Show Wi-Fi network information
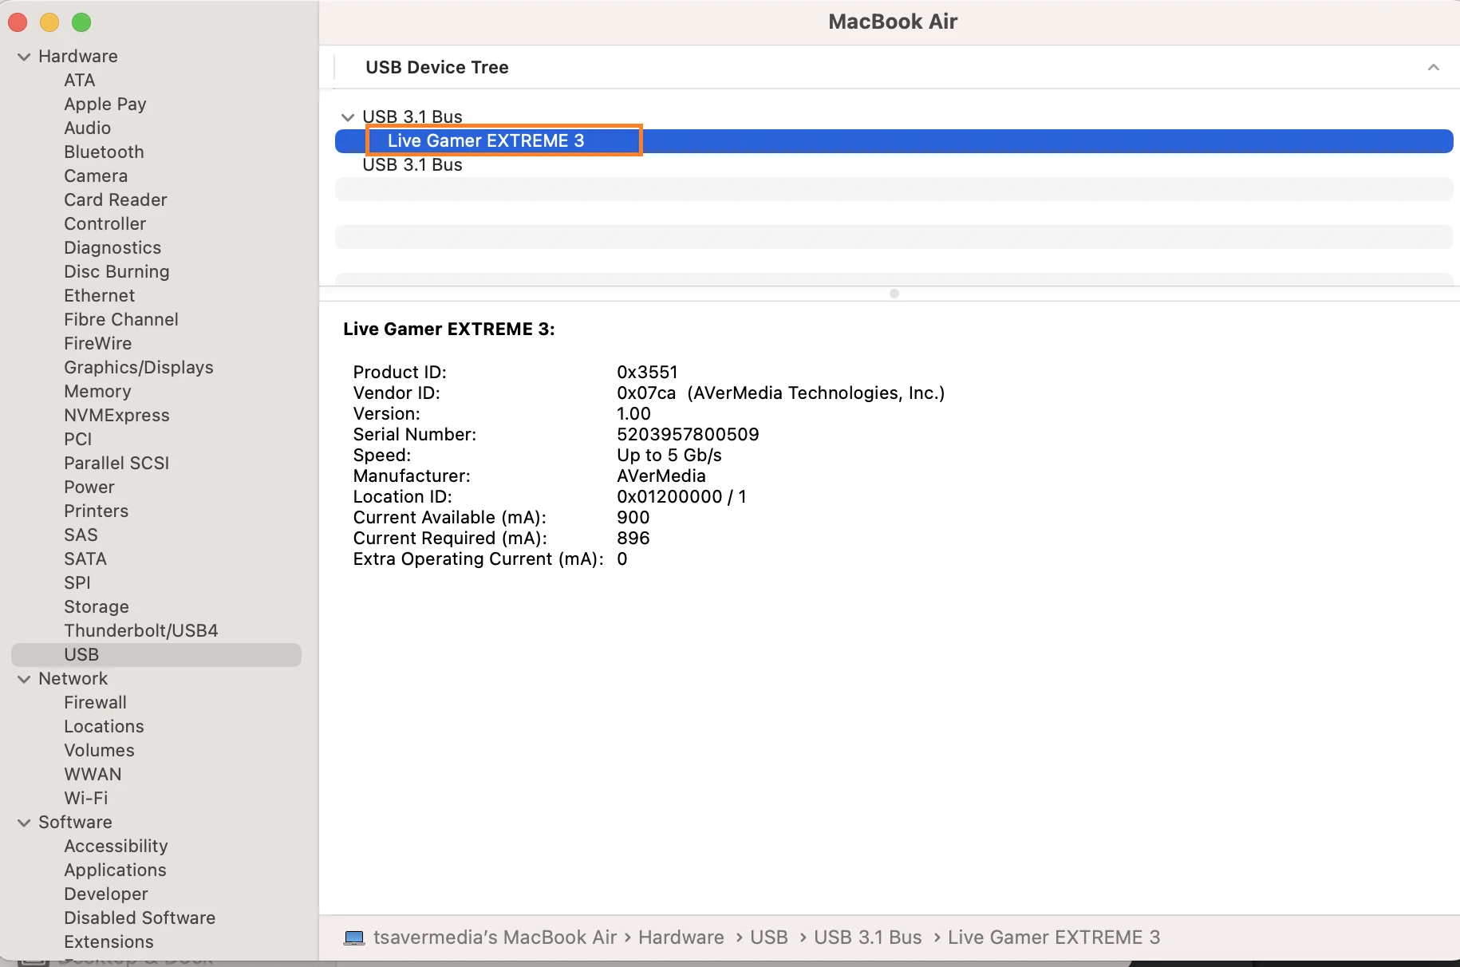Image resolution: width=1460 pixels, height=967 pixels. (85, 799)
